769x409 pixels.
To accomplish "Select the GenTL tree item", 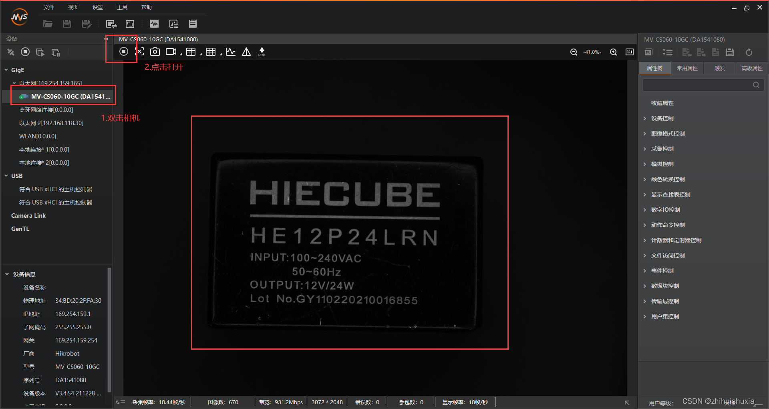I will coord(20,229).
